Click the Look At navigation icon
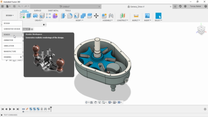The width and height of the screenshot is (208, 117). click(x=91, y=102)
